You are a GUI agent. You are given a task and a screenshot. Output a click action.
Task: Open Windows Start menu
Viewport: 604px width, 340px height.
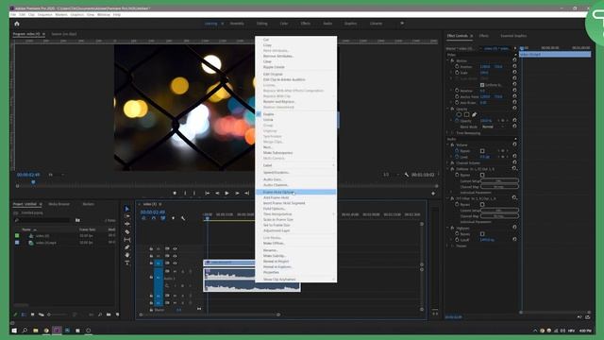(14, 331)
